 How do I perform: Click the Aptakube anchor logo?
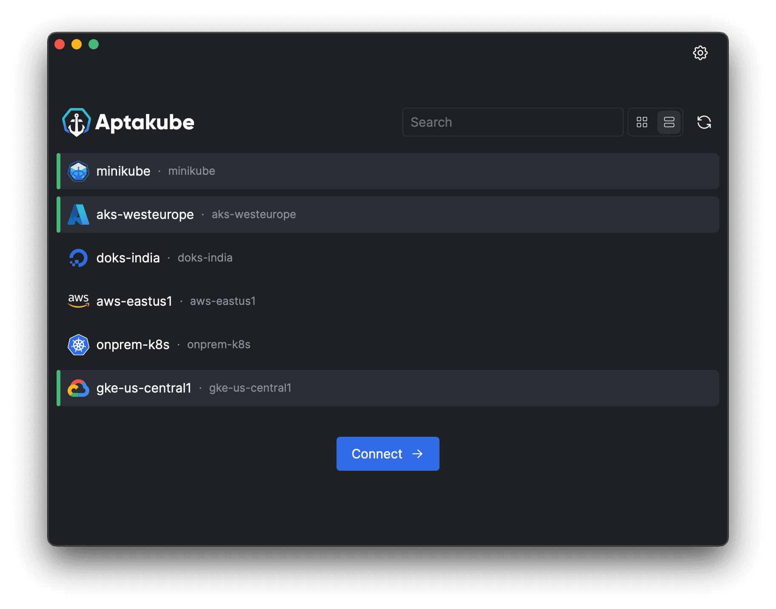point(77,122)
